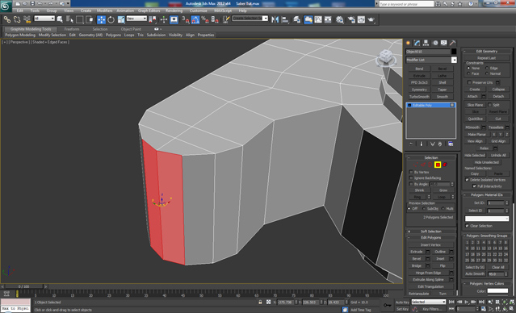The height and width of the screenshot is (313, 516).
Task: Click the Symmetry modifier button
Action: 419,90
